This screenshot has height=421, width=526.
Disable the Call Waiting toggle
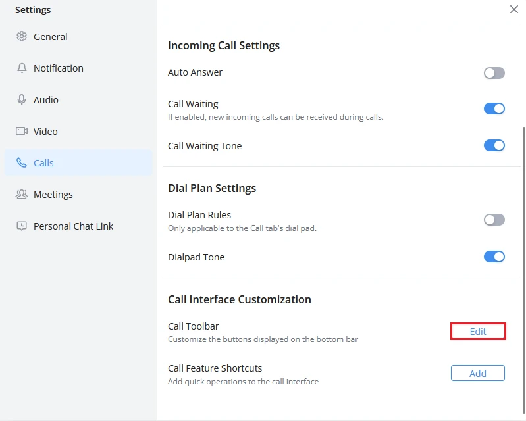[x=494, y=109]
